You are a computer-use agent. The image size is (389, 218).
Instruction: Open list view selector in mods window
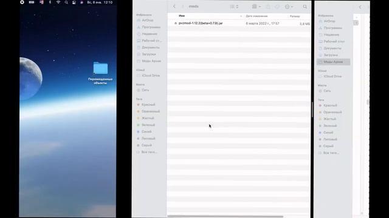click(234, 7)
